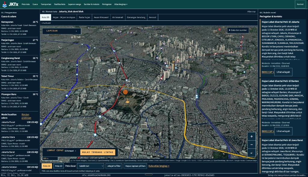Click the Bundaran HI station marker
The height and width of the screenshot is (177, 308).
tap(161, 78)
